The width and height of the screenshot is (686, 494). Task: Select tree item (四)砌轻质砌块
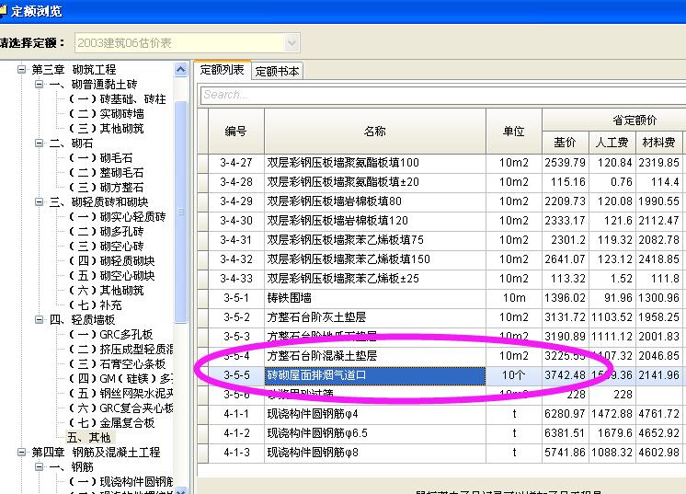point(111,261)
